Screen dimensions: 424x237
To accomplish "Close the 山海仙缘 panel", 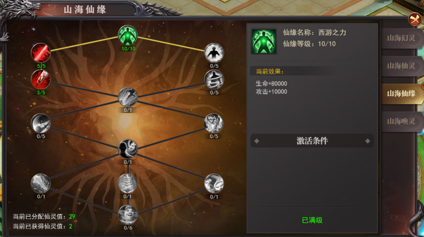I will click(x=415, y=19).
